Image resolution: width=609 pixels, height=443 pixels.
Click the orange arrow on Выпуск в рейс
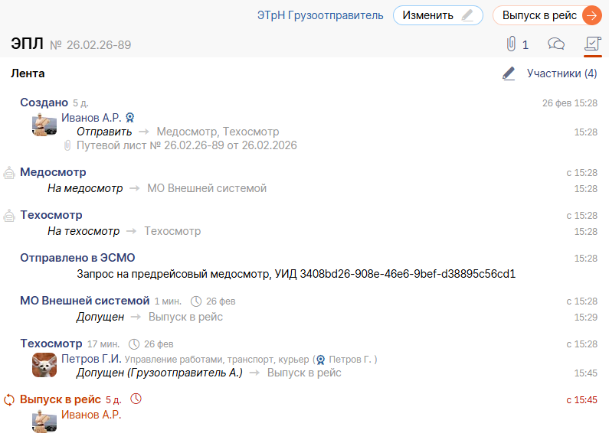click(x=591, y=15)
